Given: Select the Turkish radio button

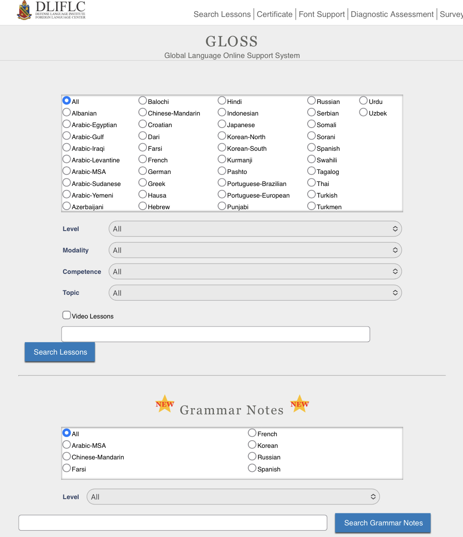Looking at the screenshot, I should (312, 194).
